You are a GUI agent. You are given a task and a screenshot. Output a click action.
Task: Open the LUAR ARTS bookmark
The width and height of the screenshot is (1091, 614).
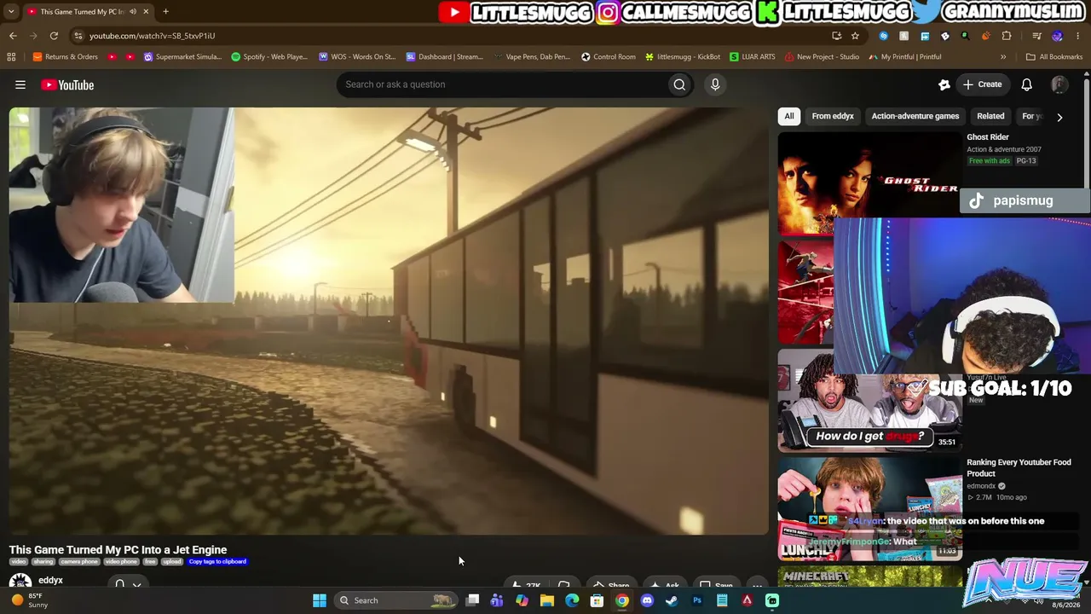tap(752, 57)
